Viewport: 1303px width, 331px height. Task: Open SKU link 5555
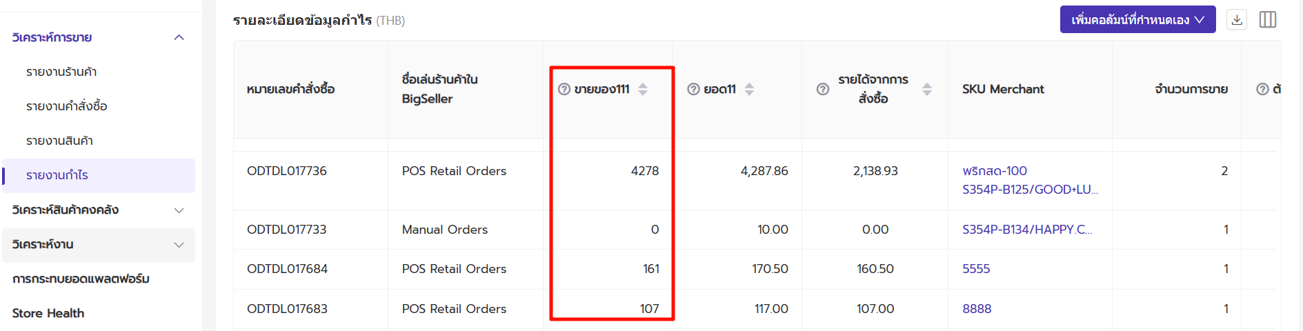point(976,269)
